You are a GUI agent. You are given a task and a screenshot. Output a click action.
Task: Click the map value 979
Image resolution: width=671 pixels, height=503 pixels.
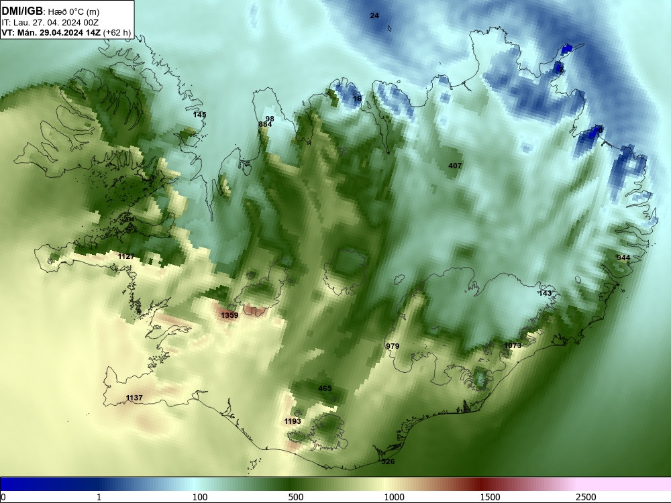(393, 346)
